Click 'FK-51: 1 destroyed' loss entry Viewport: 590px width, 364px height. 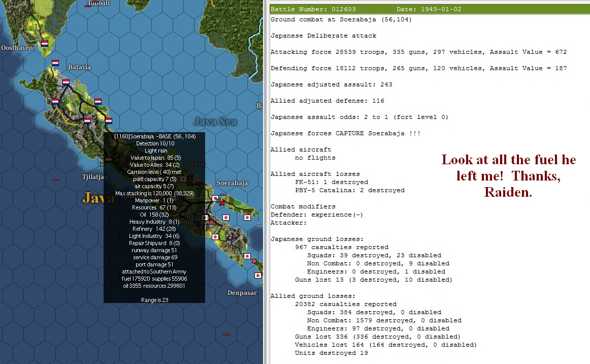pos(332,182)
